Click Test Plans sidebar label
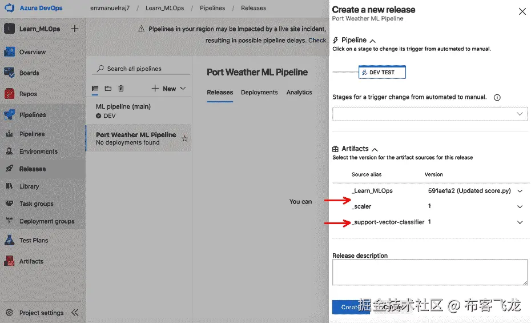This screenshot has width=531, height=323. pyautogui.click(x=34, y=240)
